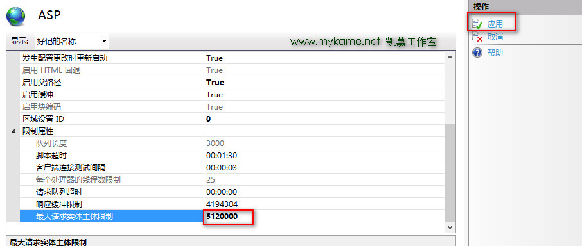Viewport: 582px width, 246px height.
Task: Click the bold True value of 启用父路径
Action: [x=215, y=83]
